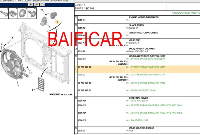The image size is (200, 135).
Task: Select the clip thumbnail numbered 4
Action: (13, 13)
